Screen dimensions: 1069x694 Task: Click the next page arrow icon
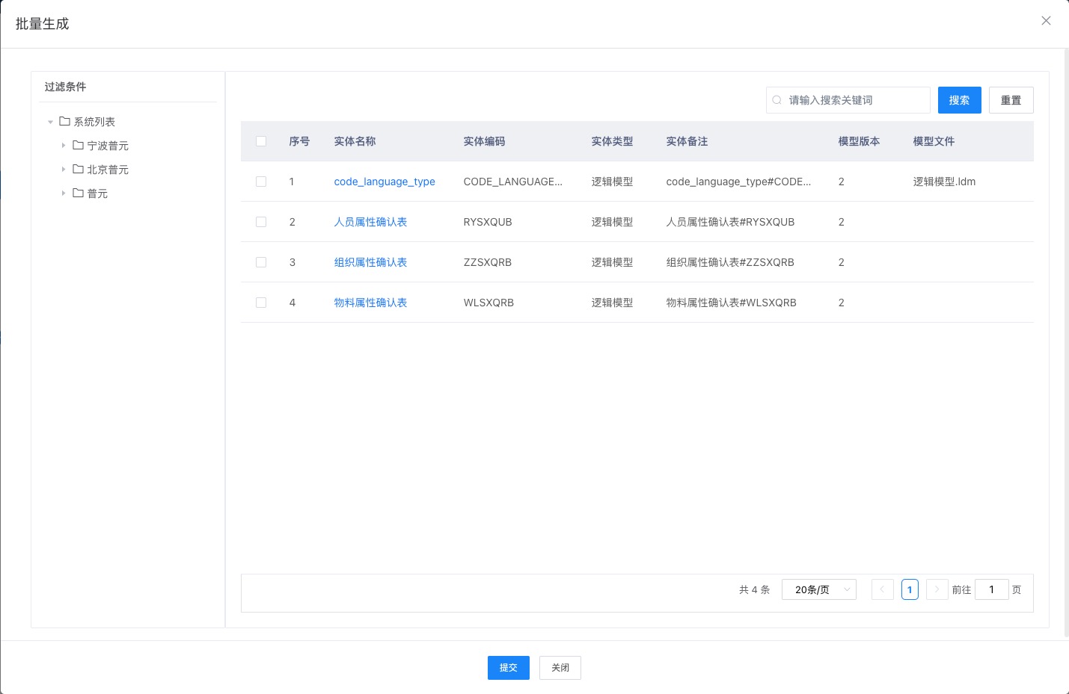click(937, 589)
